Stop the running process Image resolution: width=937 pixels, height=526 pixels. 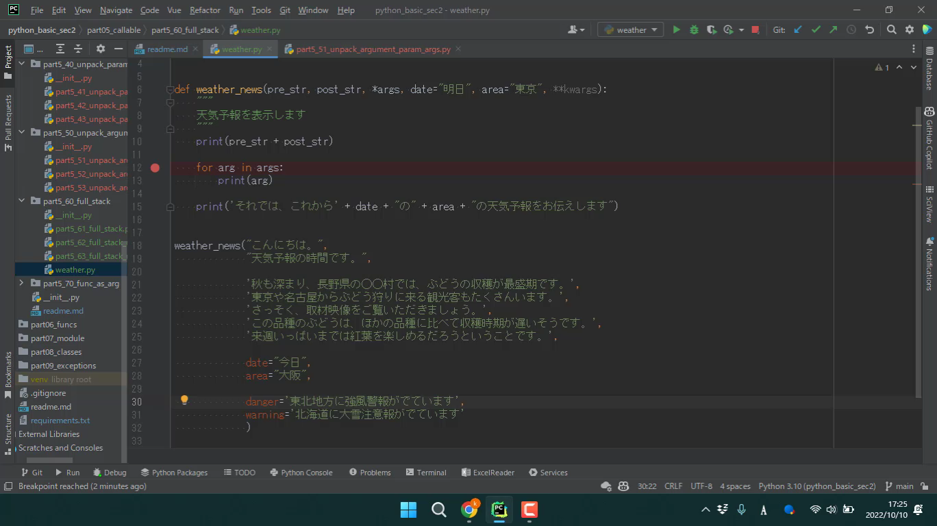coord(755,29)
